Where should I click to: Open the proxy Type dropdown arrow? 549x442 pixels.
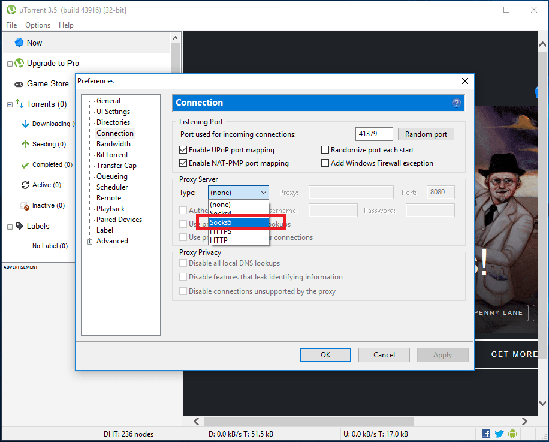coord(264,193)
